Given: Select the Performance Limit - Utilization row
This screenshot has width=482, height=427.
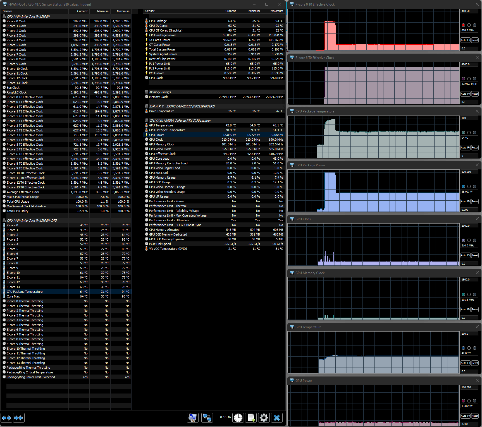Looking at the screenshot, I should click(x=214, y=220).
